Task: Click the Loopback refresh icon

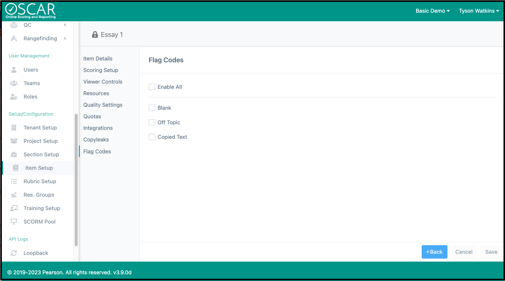Action: pos(14,253)
